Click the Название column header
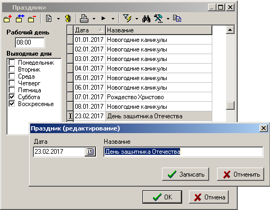The image size is (270, 210). point(159,30)
